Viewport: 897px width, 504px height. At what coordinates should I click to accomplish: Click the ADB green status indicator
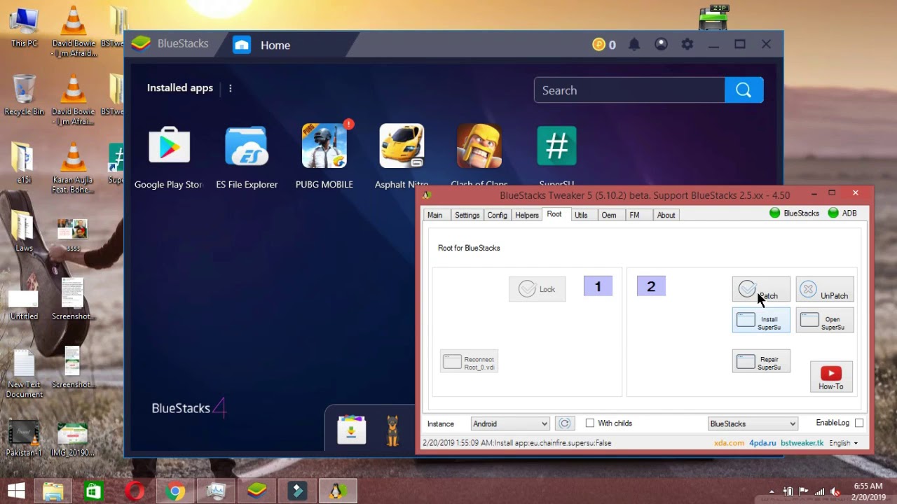pyautogui.click(x=833, y=213)
